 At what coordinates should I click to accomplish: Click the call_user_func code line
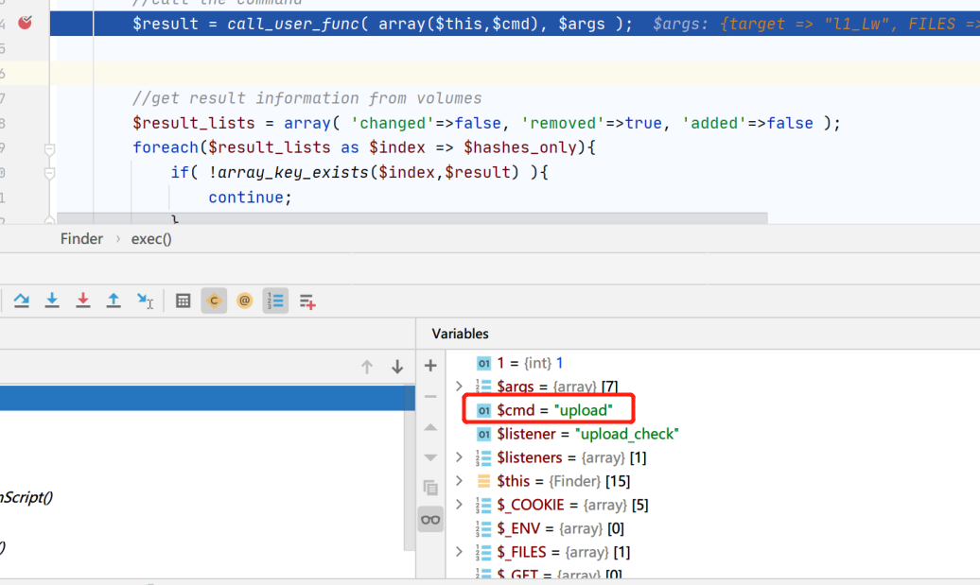pos(382,24)
